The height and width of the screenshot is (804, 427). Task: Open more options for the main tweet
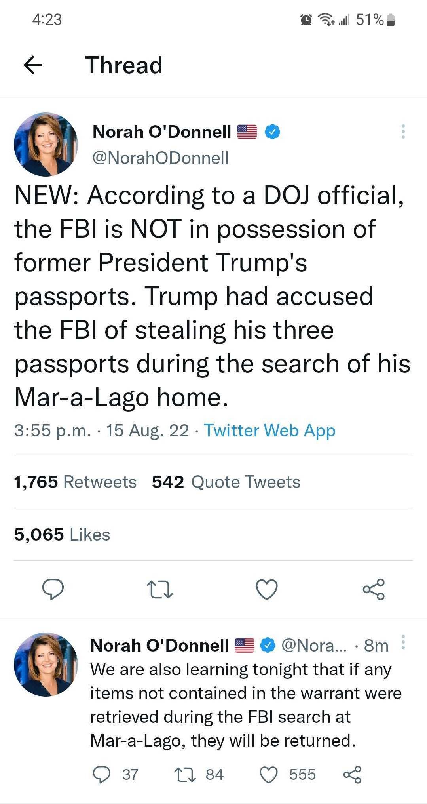coord(402,131)
